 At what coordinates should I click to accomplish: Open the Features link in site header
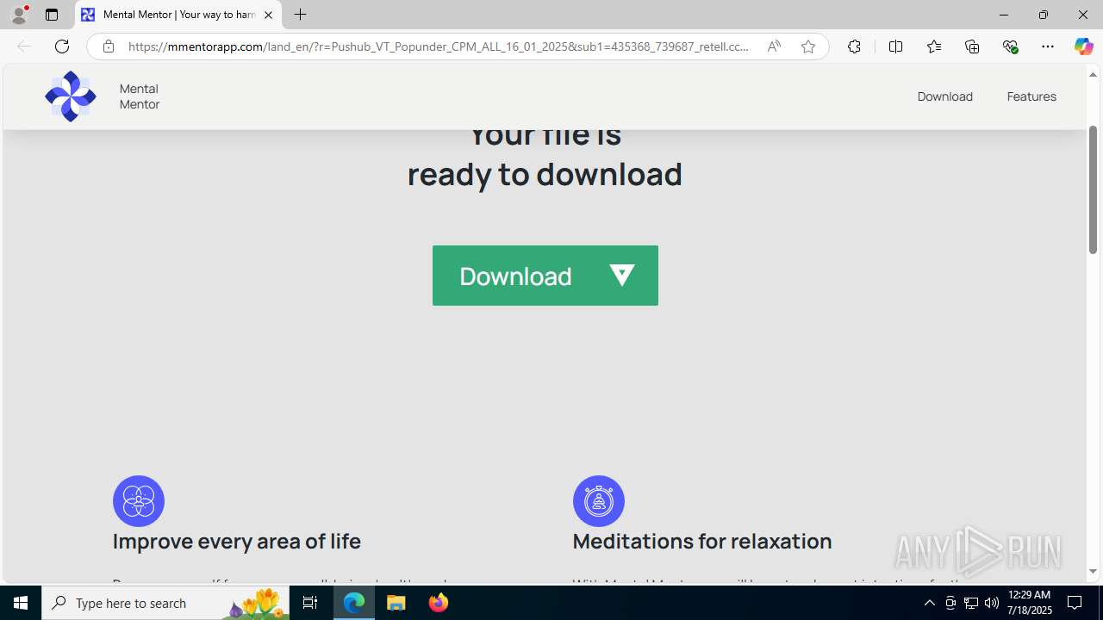pyautogui.click(x=1031, y=96)
